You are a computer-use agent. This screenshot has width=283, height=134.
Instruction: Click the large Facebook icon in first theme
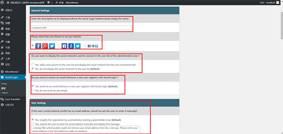pyautogui.click(x=39, y=46)
